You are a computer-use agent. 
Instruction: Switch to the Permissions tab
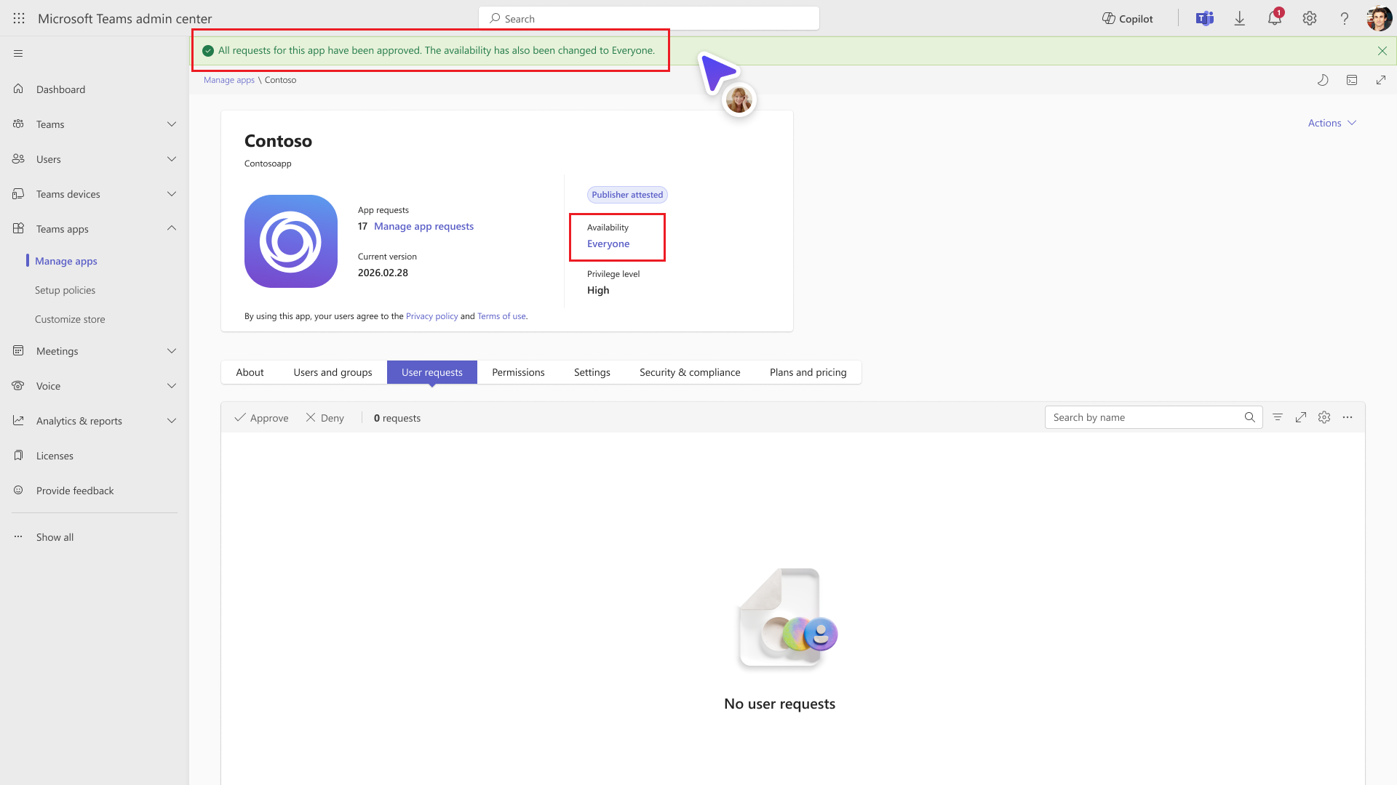pyautogui.click(x=518, y=372)
